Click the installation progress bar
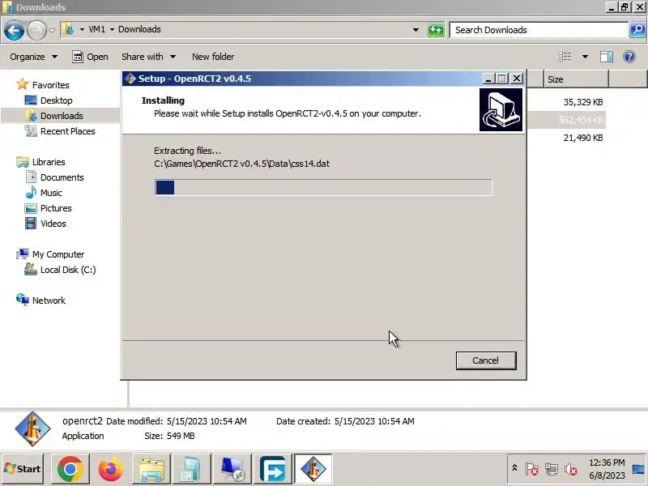648x486 pixels. 323,187
